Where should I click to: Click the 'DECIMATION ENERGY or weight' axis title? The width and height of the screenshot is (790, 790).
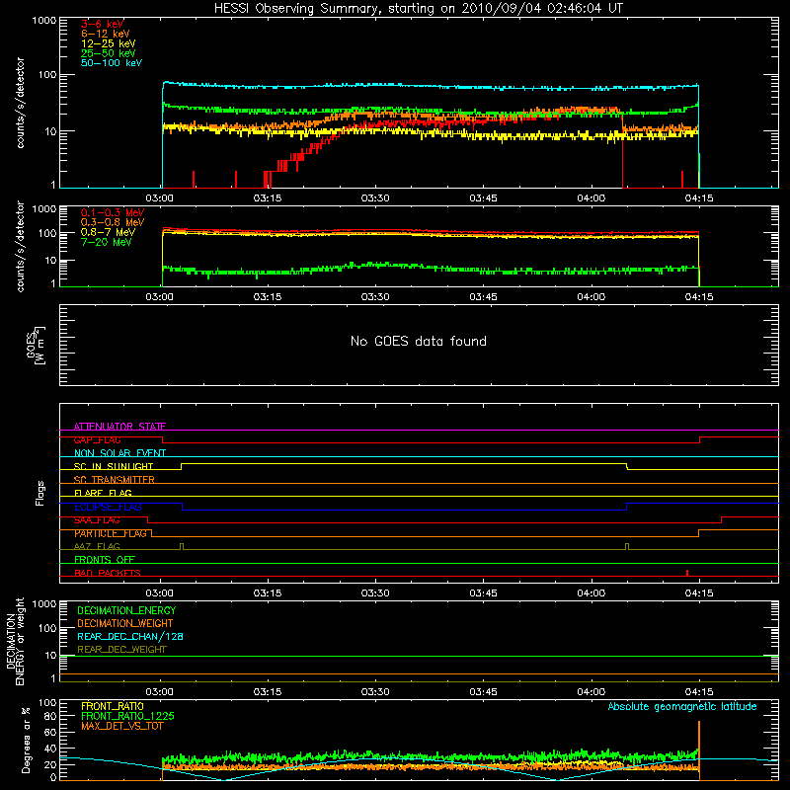coord(15,641)
